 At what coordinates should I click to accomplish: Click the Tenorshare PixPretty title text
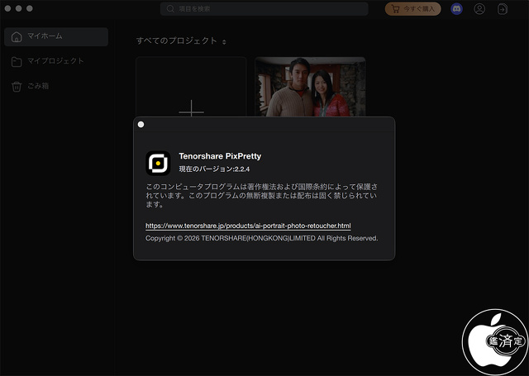[220, 156]
